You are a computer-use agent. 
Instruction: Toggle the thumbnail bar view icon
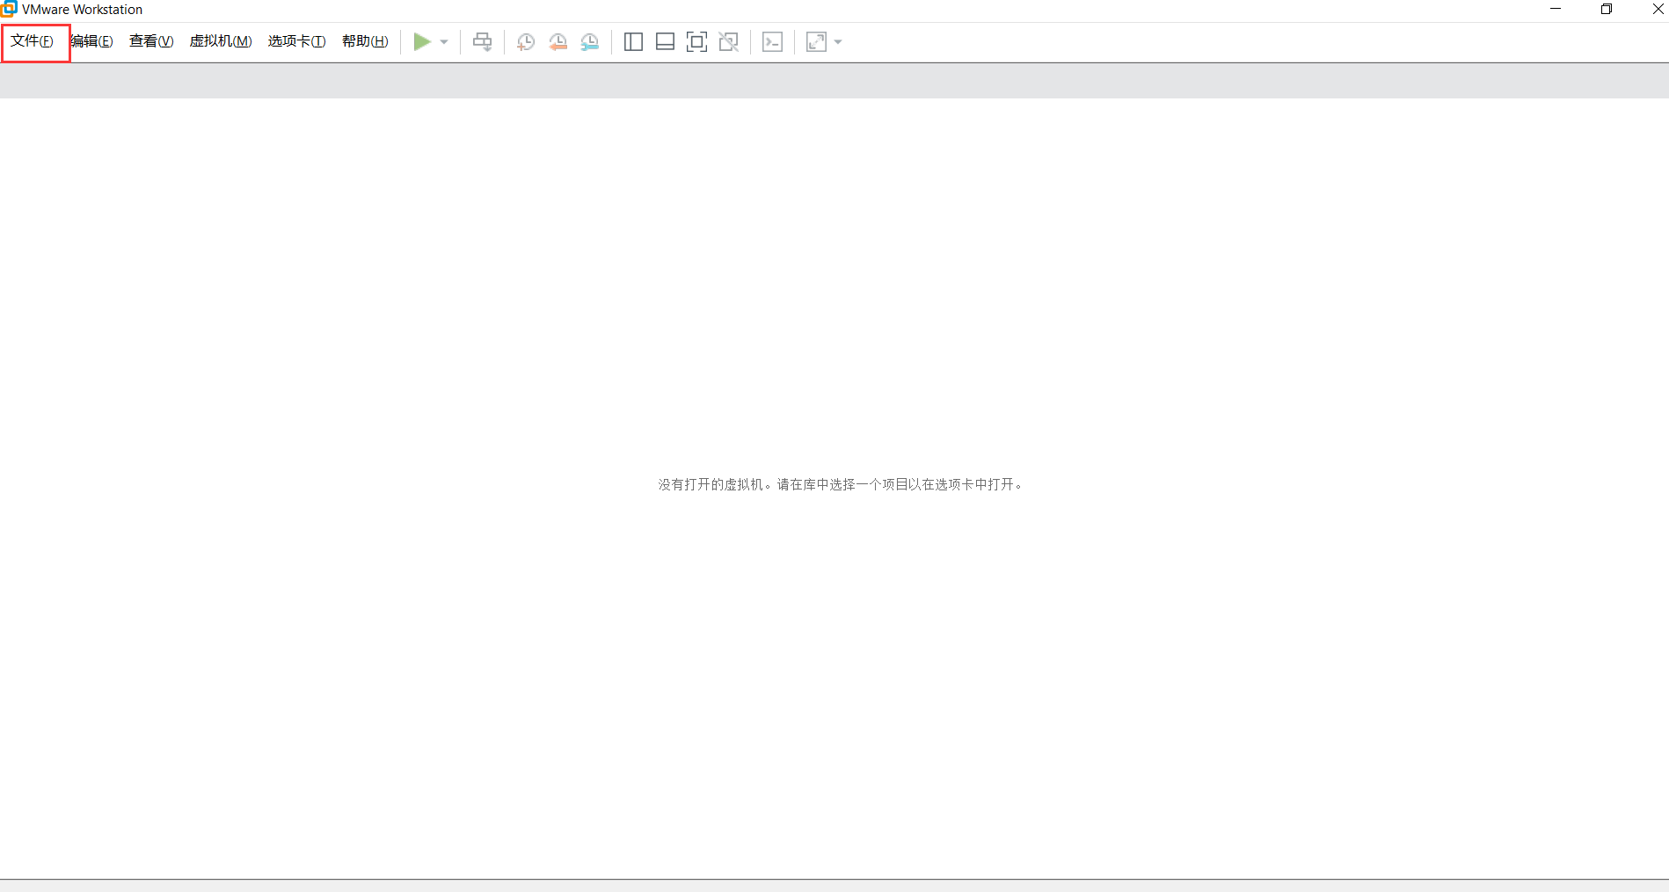pyautogui.click(x=666, y=41)
